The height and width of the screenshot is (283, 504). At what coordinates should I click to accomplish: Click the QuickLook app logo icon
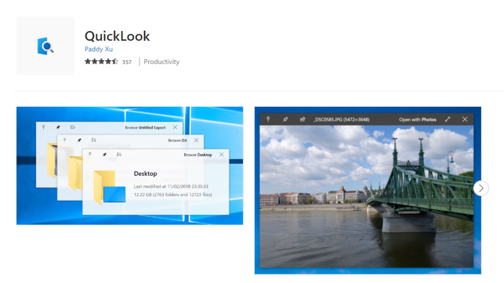[46, 46]
